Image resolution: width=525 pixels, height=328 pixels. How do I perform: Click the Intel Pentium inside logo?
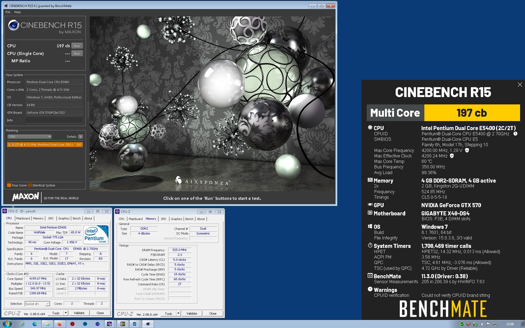pyautogui.click(x=96, y=235)
